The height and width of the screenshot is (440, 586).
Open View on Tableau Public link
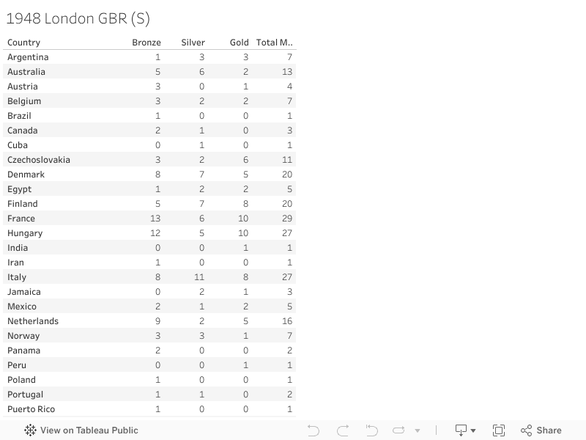(x=89, y=430)
